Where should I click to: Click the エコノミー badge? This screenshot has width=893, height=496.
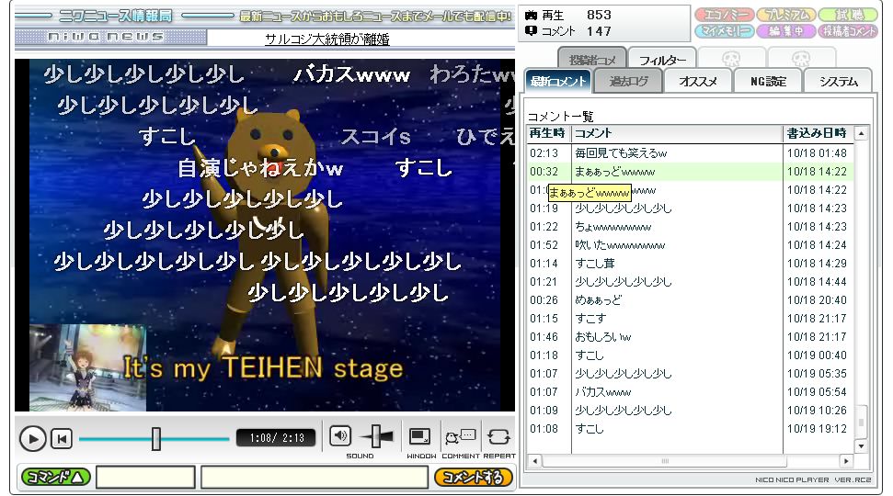(725, 15)
